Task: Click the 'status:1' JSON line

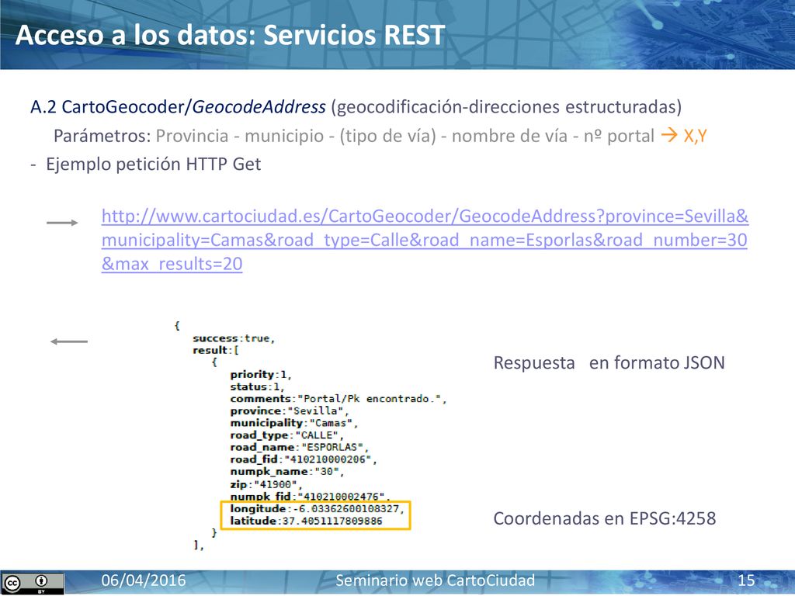Action: [x=258, y=386]
